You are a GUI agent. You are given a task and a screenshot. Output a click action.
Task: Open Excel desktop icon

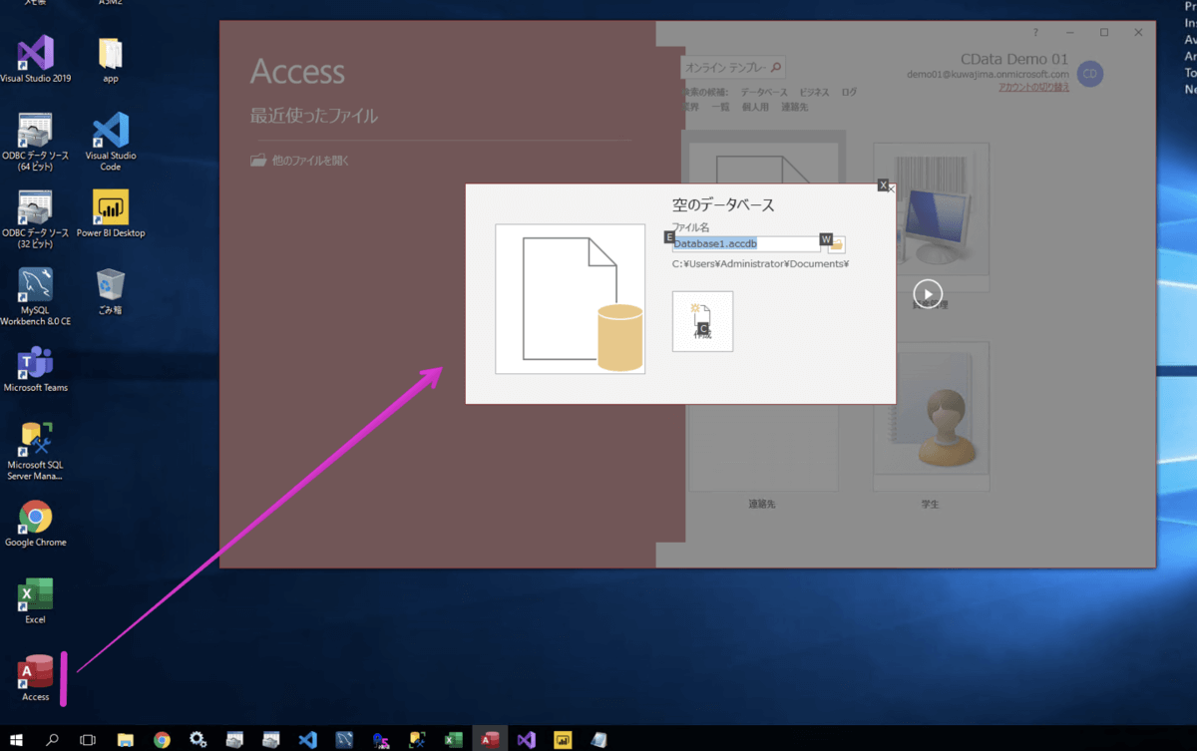(x=35, y=601)
